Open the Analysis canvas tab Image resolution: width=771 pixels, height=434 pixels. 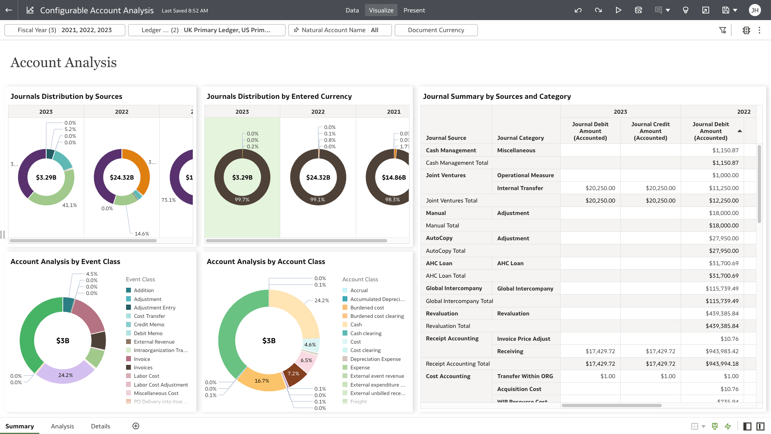click(x=62, y=426)
